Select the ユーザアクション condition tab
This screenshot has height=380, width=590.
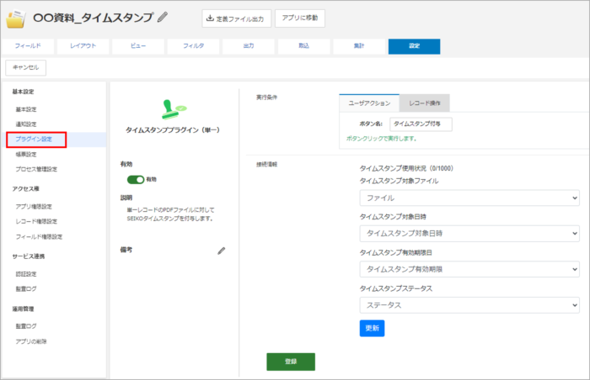(x=369, y=103)
